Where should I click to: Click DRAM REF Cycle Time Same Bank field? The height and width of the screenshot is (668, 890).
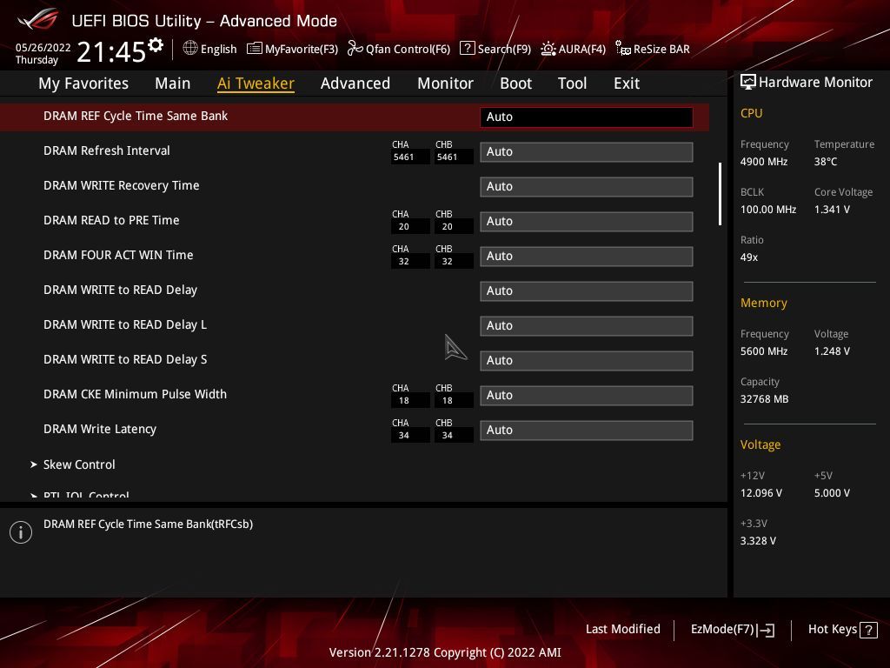coord(587,117)
